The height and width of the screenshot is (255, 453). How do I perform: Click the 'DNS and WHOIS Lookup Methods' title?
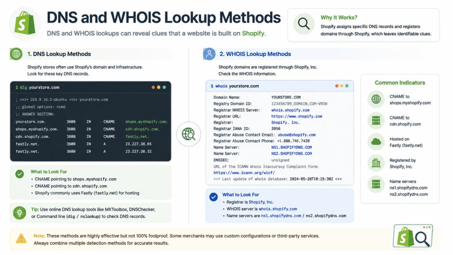[164, 17]
